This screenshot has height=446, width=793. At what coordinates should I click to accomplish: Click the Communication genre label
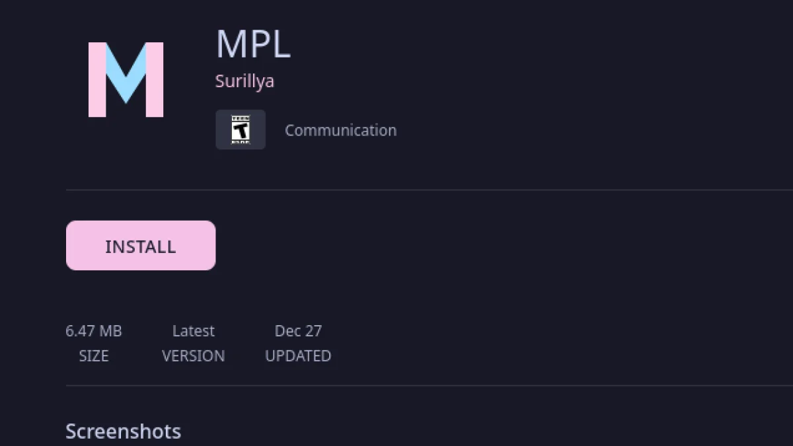[340, 130]
